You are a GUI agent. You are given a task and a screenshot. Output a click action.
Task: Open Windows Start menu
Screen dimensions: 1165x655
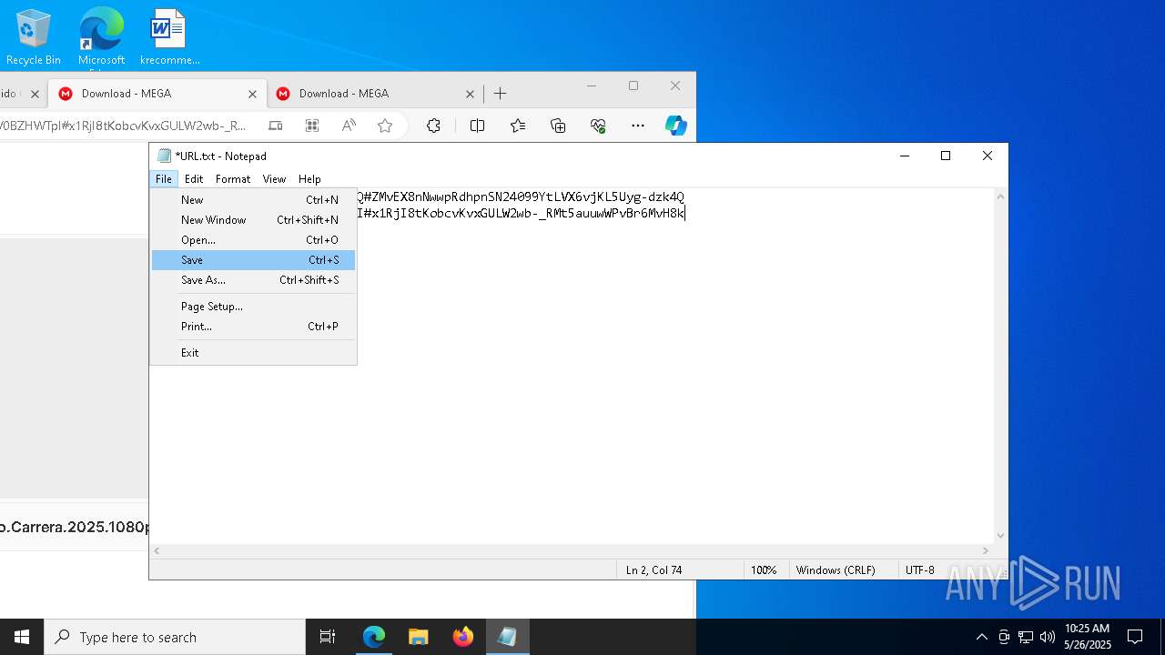coord(22,637)
